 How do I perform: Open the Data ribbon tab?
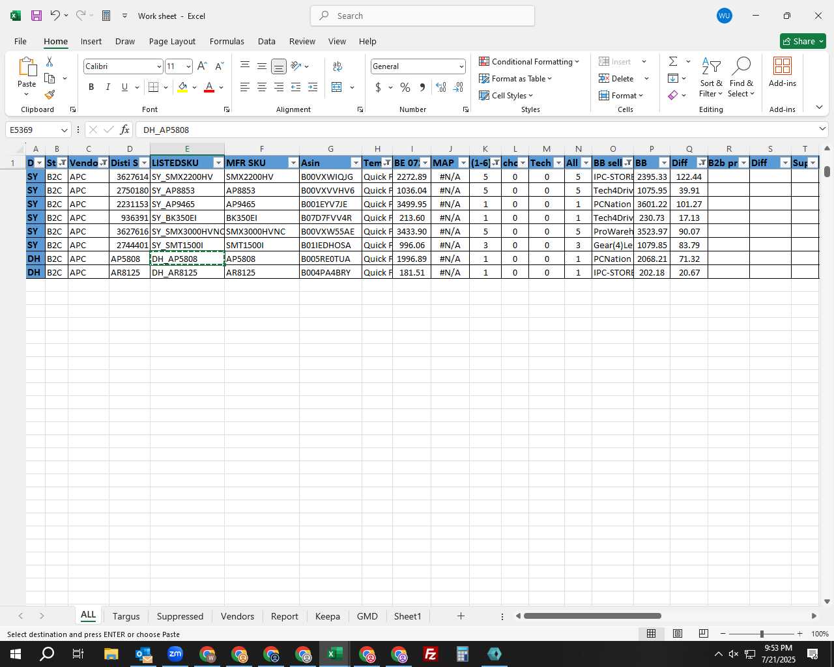(x=266, y=41)
